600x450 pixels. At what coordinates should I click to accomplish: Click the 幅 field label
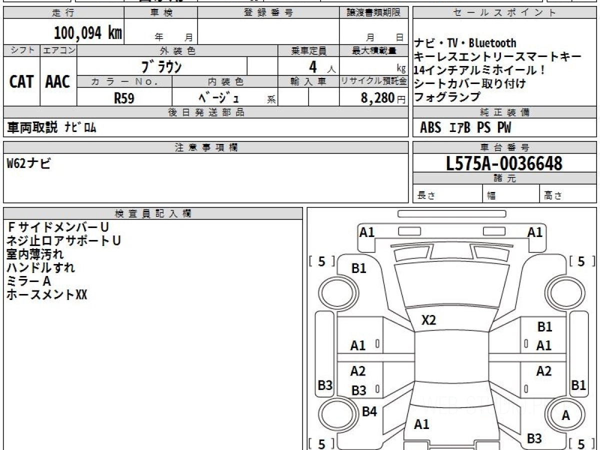coord(491,196)
